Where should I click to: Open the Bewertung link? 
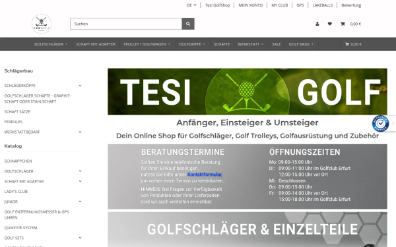tap(351, 5)
